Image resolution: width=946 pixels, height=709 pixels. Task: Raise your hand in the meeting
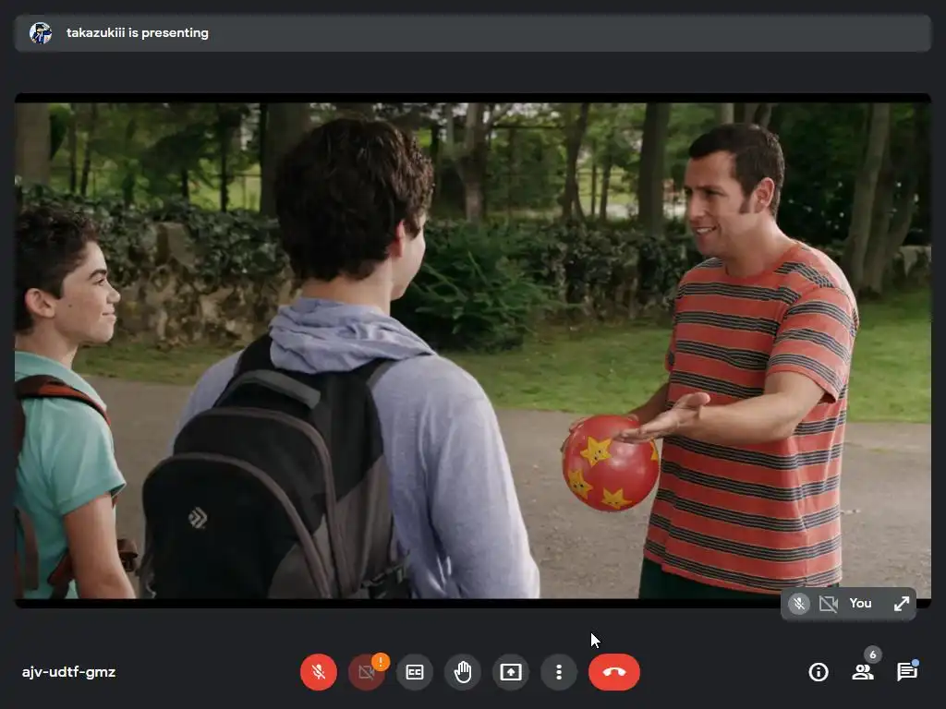[463, 672]
